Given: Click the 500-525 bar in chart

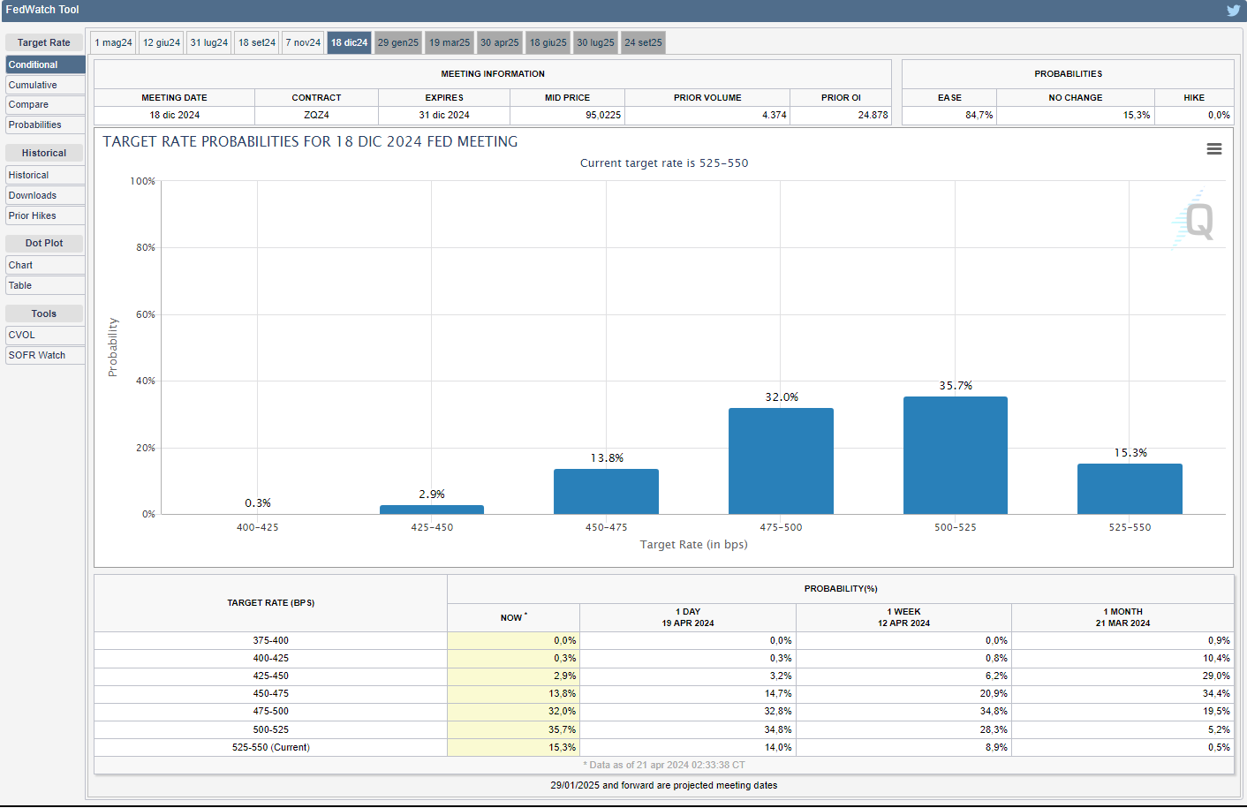Looking at the screenshot, I should click(x=955, y=456).
